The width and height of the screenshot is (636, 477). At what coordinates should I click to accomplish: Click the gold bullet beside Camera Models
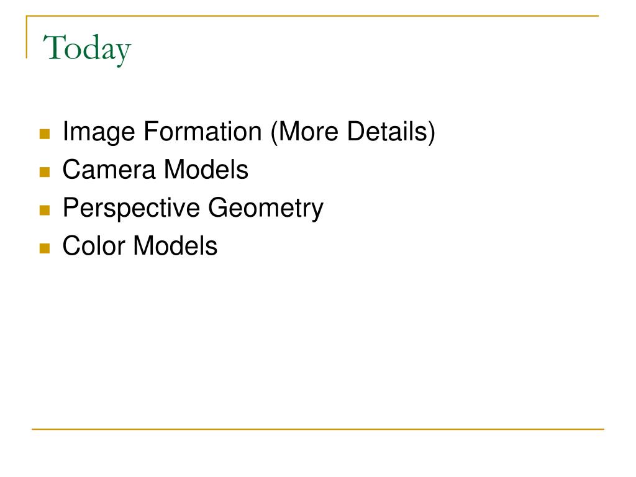tap(45, 172)
